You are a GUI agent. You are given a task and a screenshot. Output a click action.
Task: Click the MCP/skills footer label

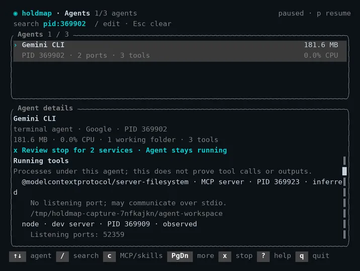coord(141,256)
